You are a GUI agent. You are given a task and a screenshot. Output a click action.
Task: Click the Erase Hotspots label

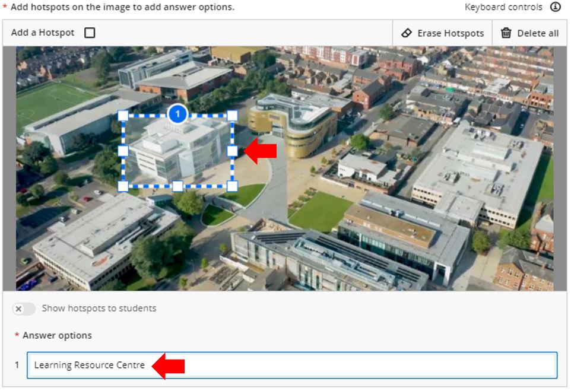coord(451,33)
